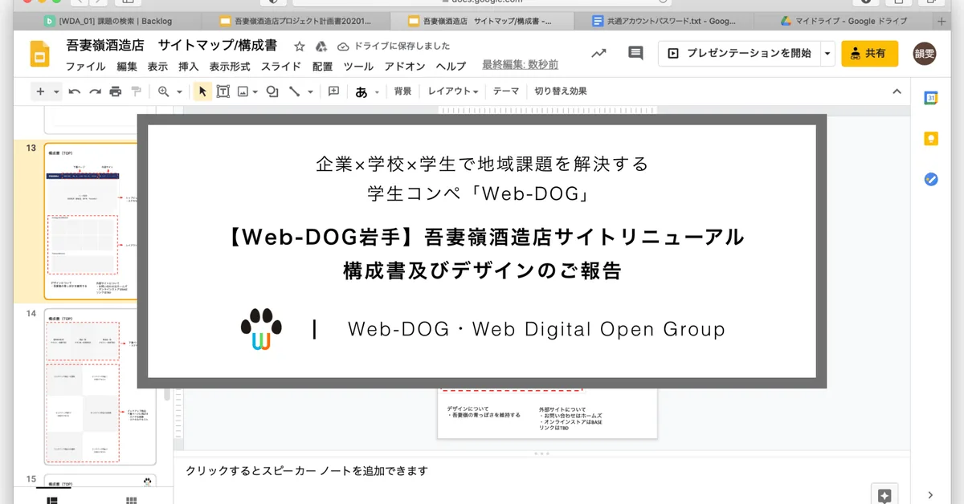Switch to grid view
Image resolution: width=964 pixels, height=504 pixels.
(x=131, y=499)
